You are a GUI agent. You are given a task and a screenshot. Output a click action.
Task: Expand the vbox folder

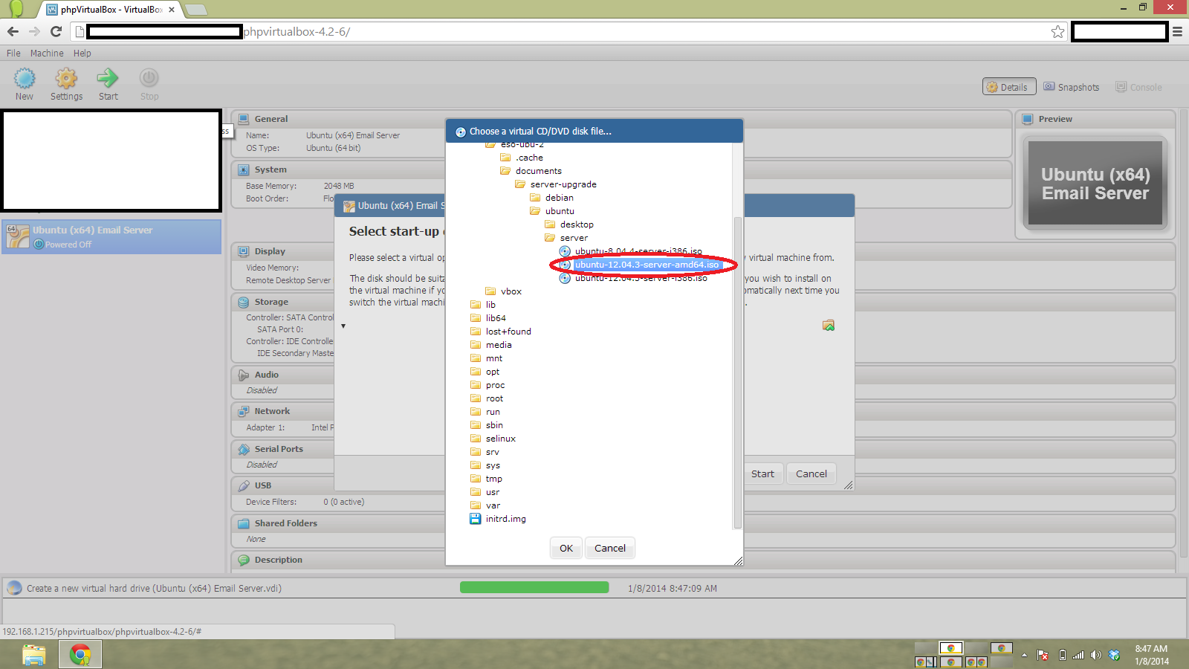pos(490,291)
